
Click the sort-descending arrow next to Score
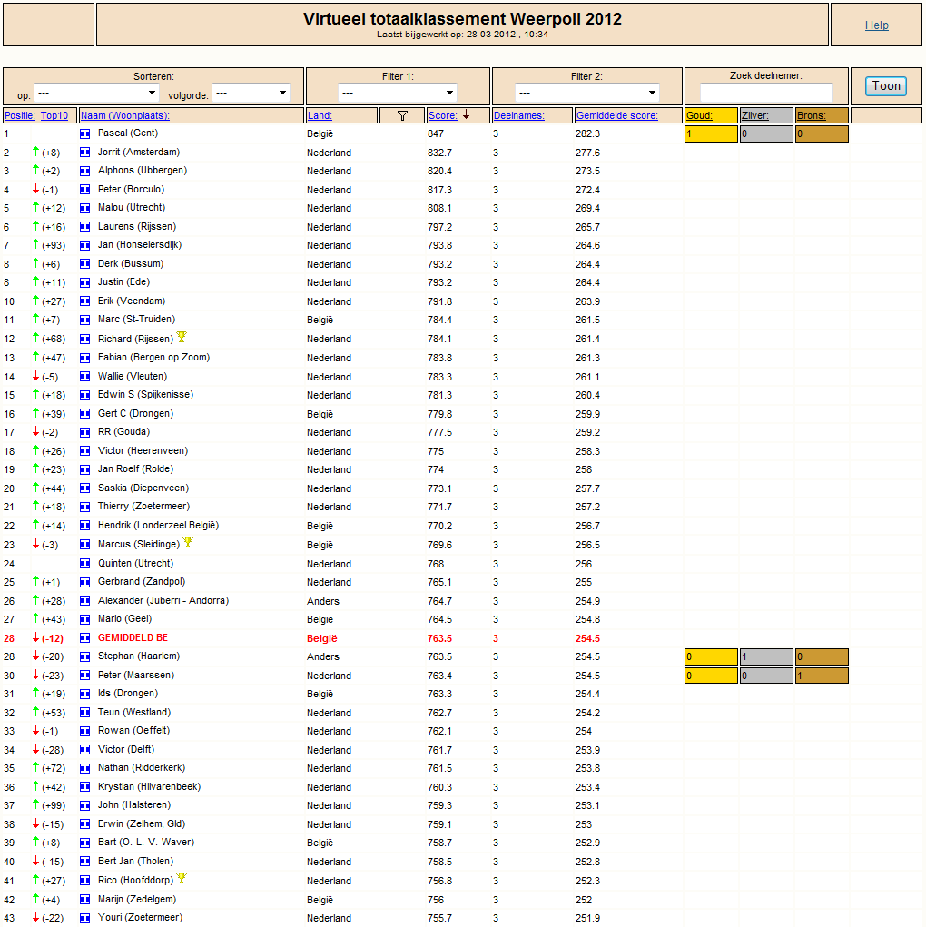point(466,114)
